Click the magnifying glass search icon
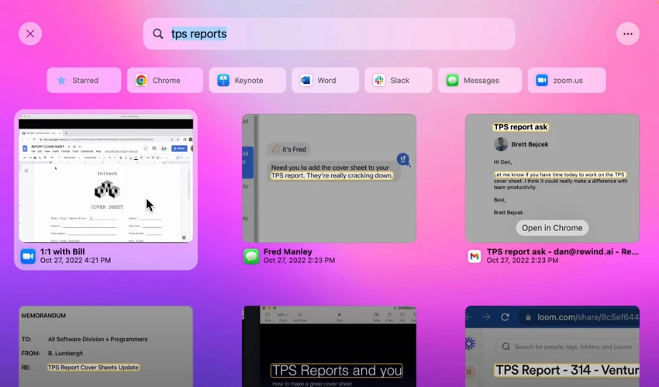 (157, 33)
